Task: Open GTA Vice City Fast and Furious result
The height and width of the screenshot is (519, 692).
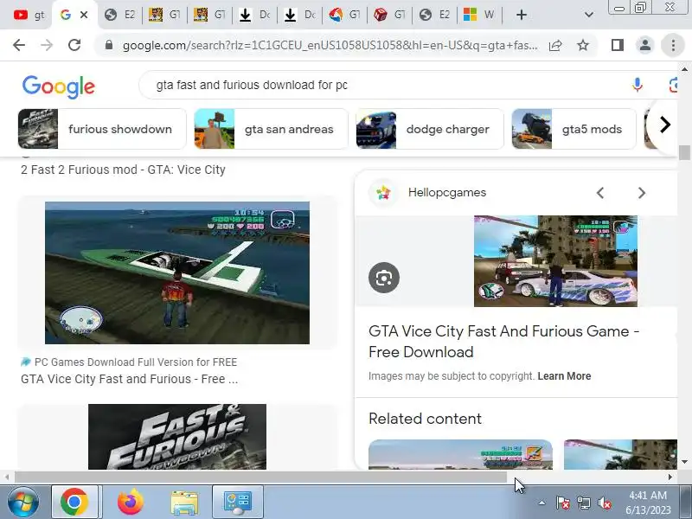Action: click(129, 379)
